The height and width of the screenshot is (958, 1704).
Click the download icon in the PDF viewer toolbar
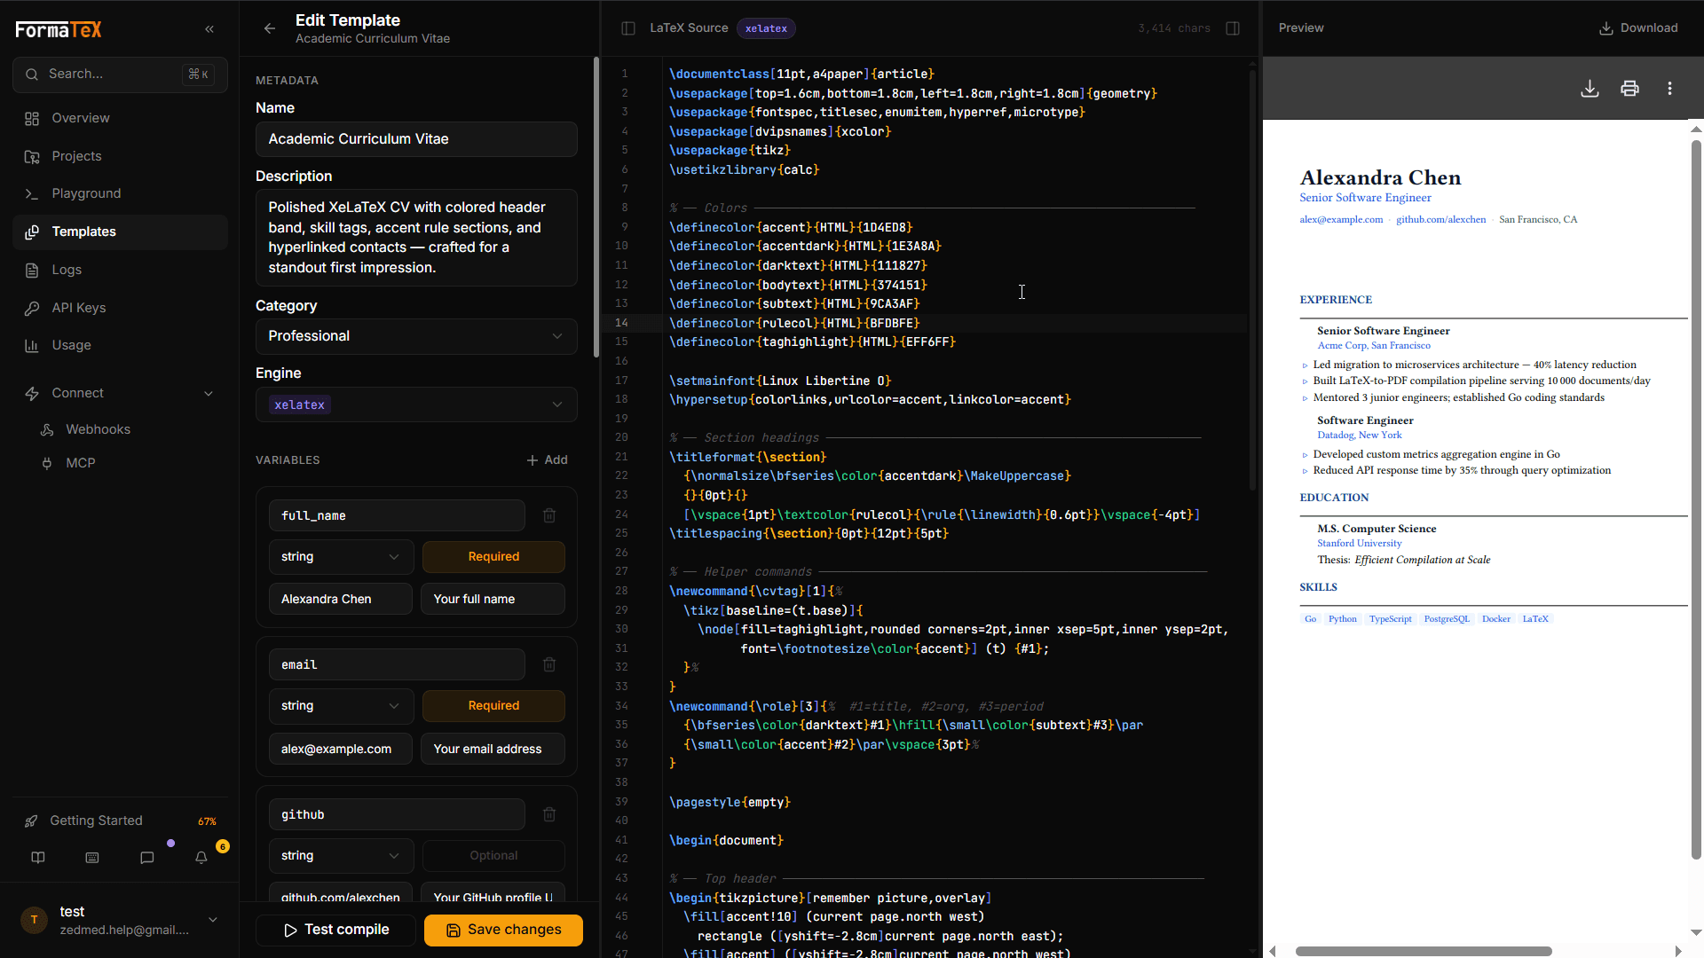1590,89
